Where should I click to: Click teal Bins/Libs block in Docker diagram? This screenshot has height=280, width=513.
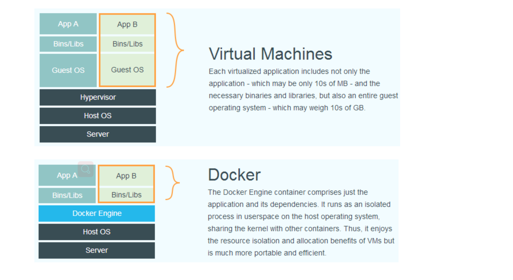67,195
